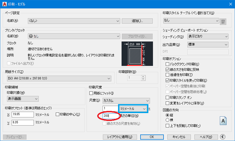Click the 追加 button

137,21
